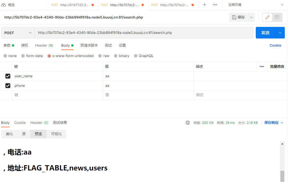The width and height of the screenshot is (288, 182).
Task: Expand the arrow next to 发送 button
Action: (280, 33)
